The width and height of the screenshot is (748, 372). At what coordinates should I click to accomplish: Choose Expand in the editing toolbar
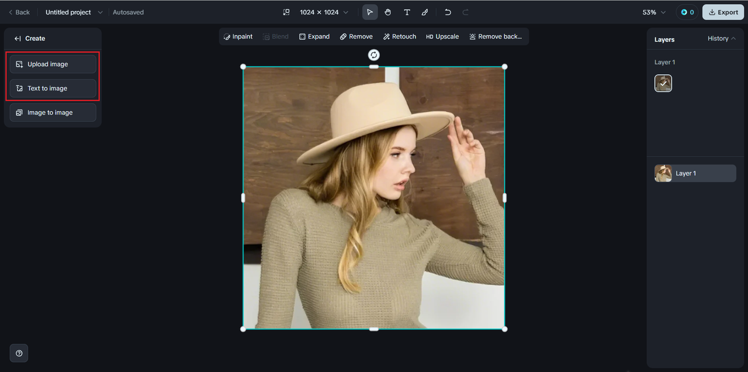coord(314,36)
